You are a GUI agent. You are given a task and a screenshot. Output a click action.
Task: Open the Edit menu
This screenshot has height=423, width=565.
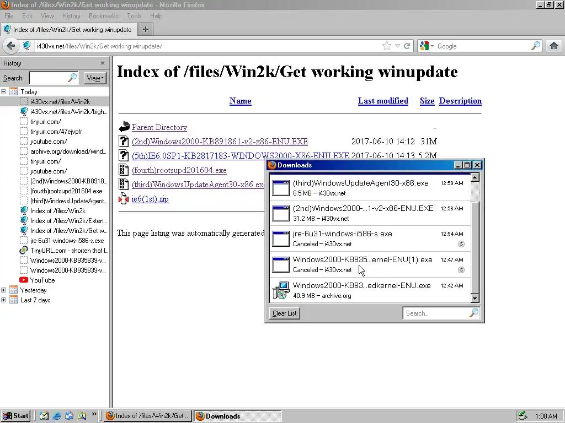(26, 16)
